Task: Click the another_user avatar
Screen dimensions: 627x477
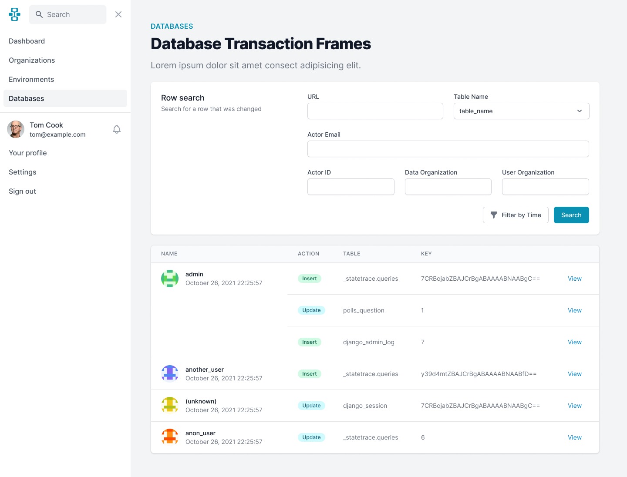Action: coord(170,374)
